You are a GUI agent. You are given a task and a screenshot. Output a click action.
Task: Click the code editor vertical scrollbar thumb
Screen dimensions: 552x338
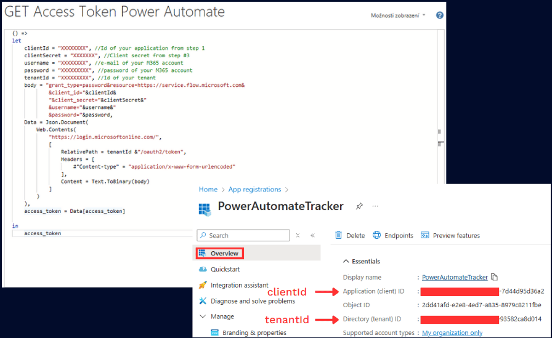[x=439, y=132]
